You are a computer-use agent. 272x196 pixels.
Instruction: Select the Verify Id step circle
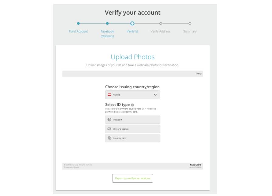133,23
